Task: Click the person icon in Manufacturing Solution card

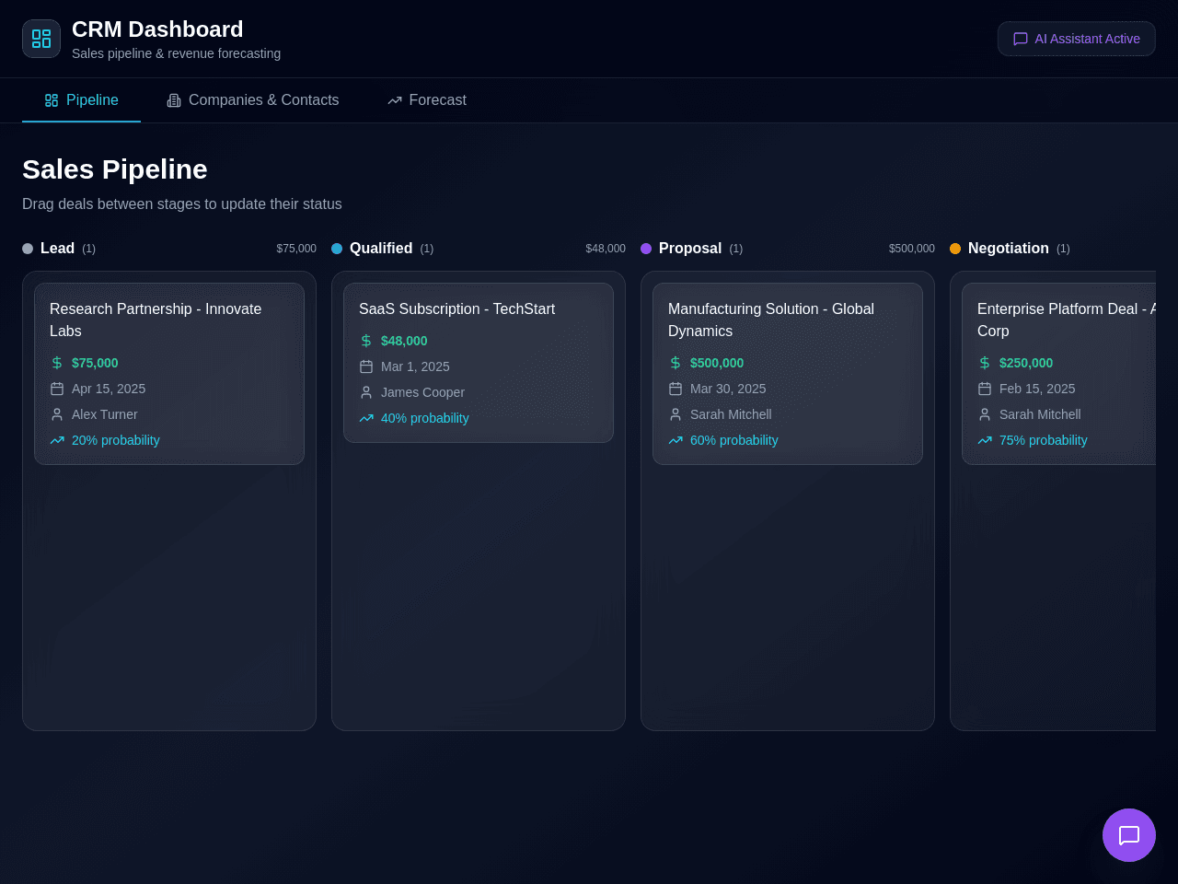Action: (x=676, y=414)
